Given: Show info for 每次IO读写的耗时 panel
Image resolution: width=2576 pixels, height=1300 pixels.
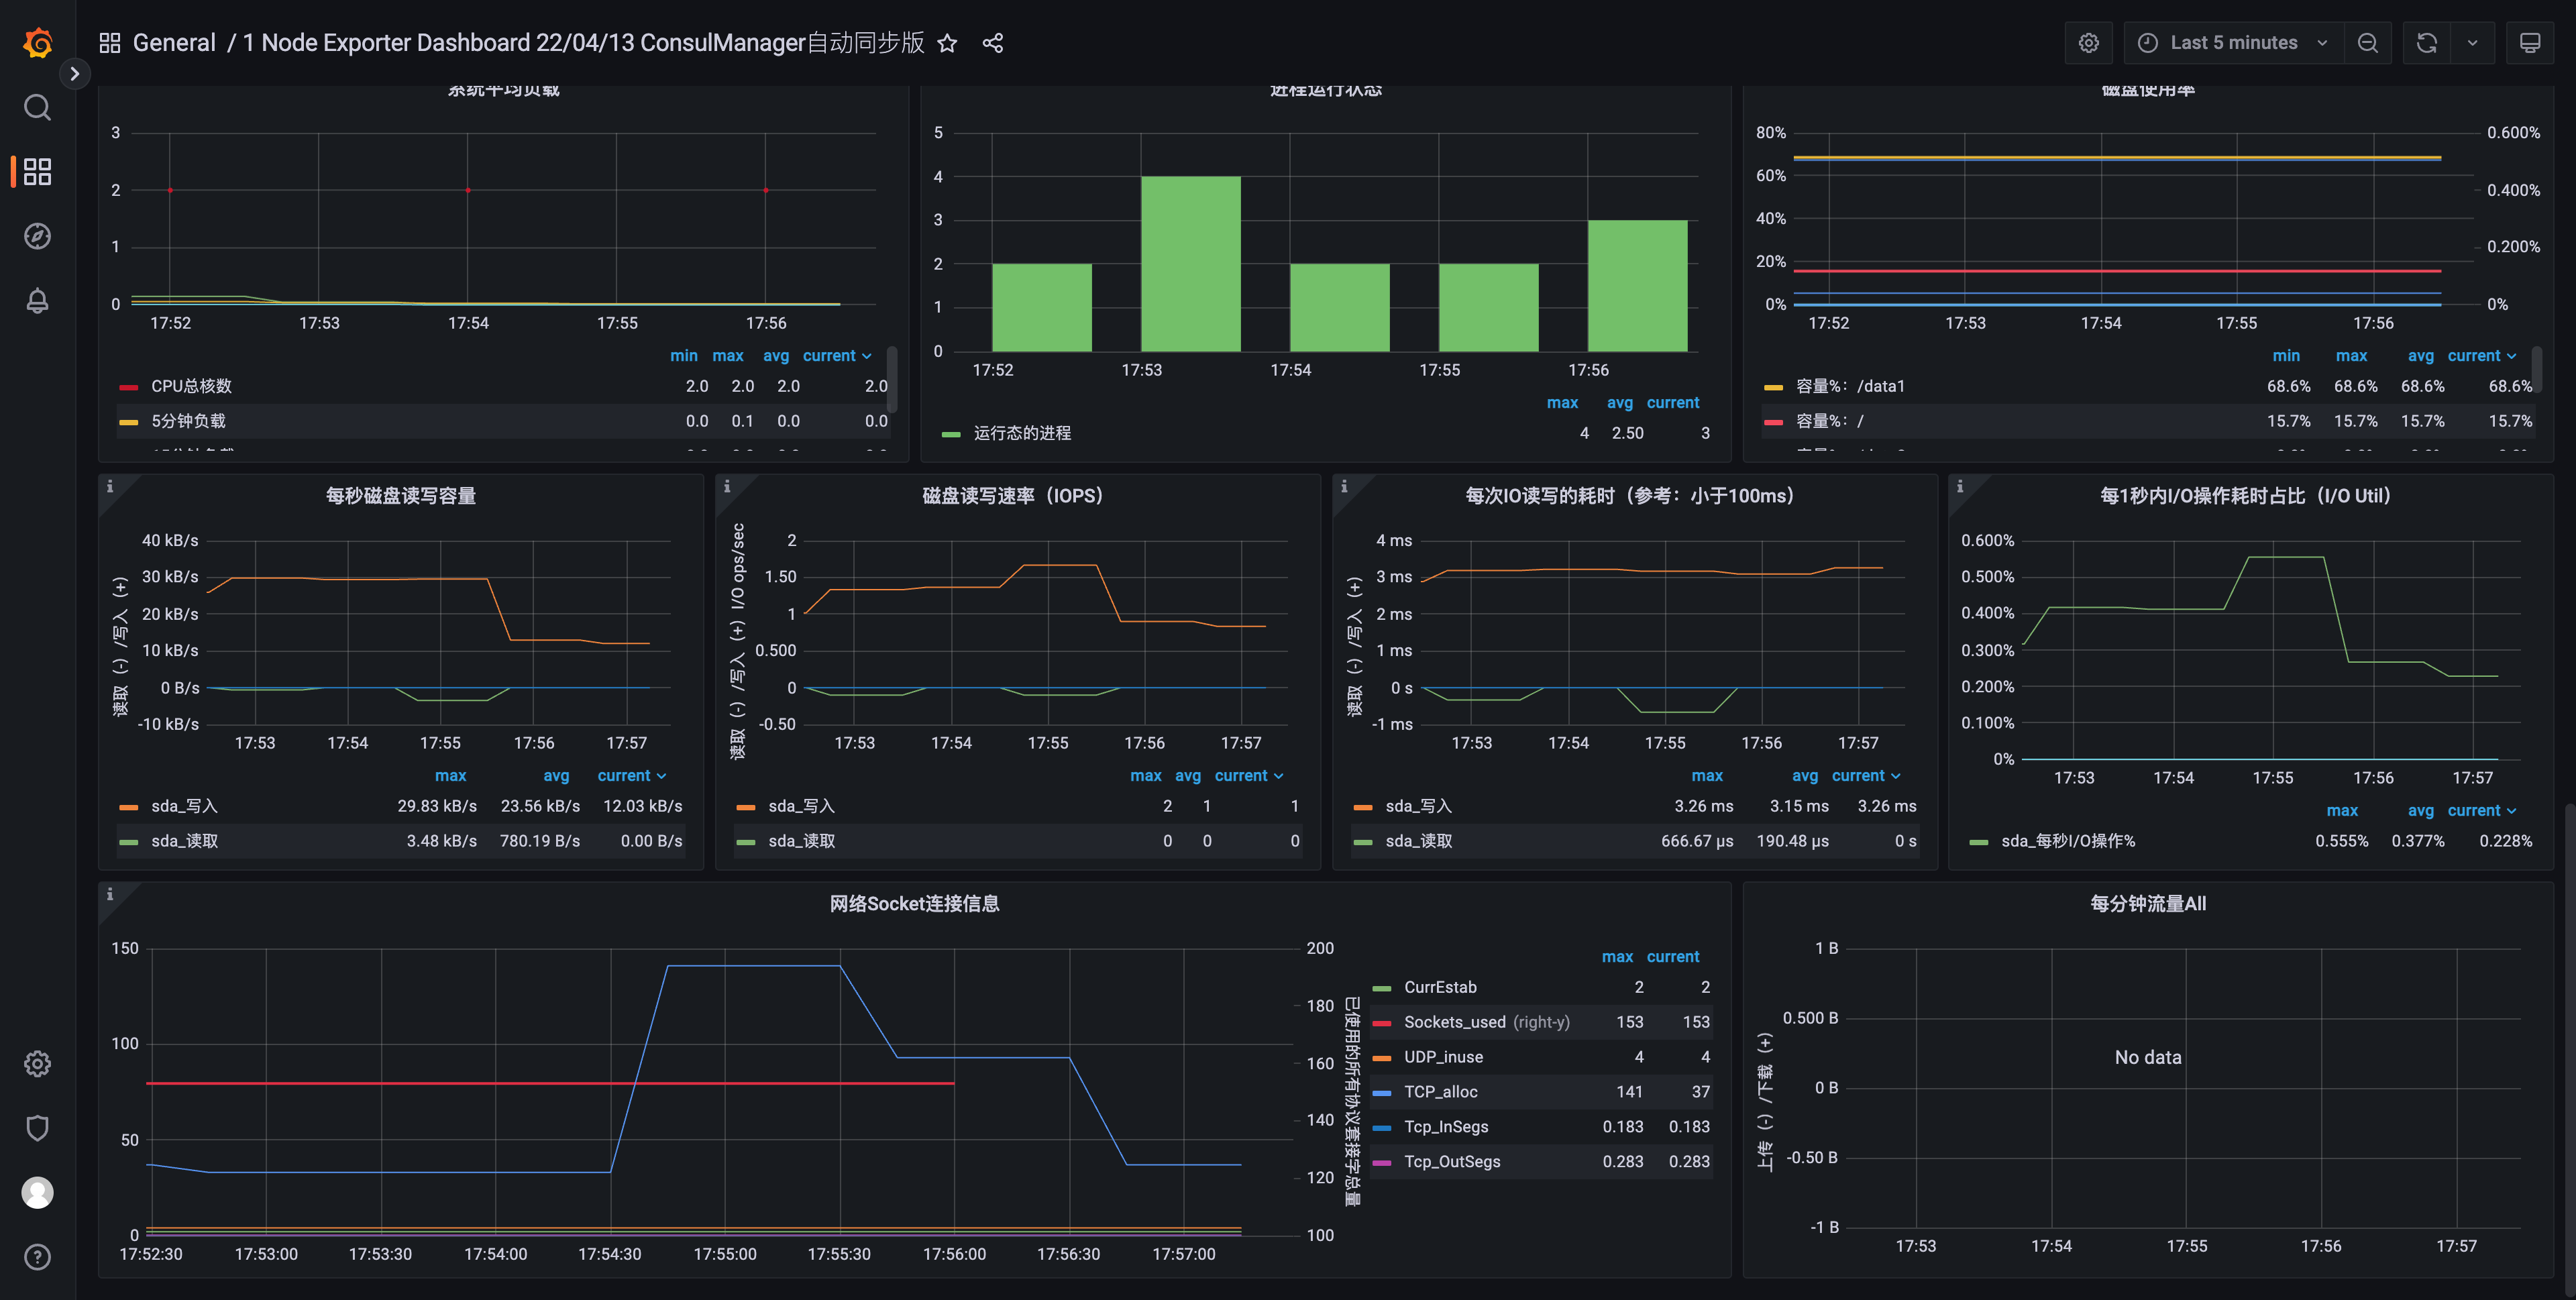Looking at the screenshot, I should [x=1344, y=486].
